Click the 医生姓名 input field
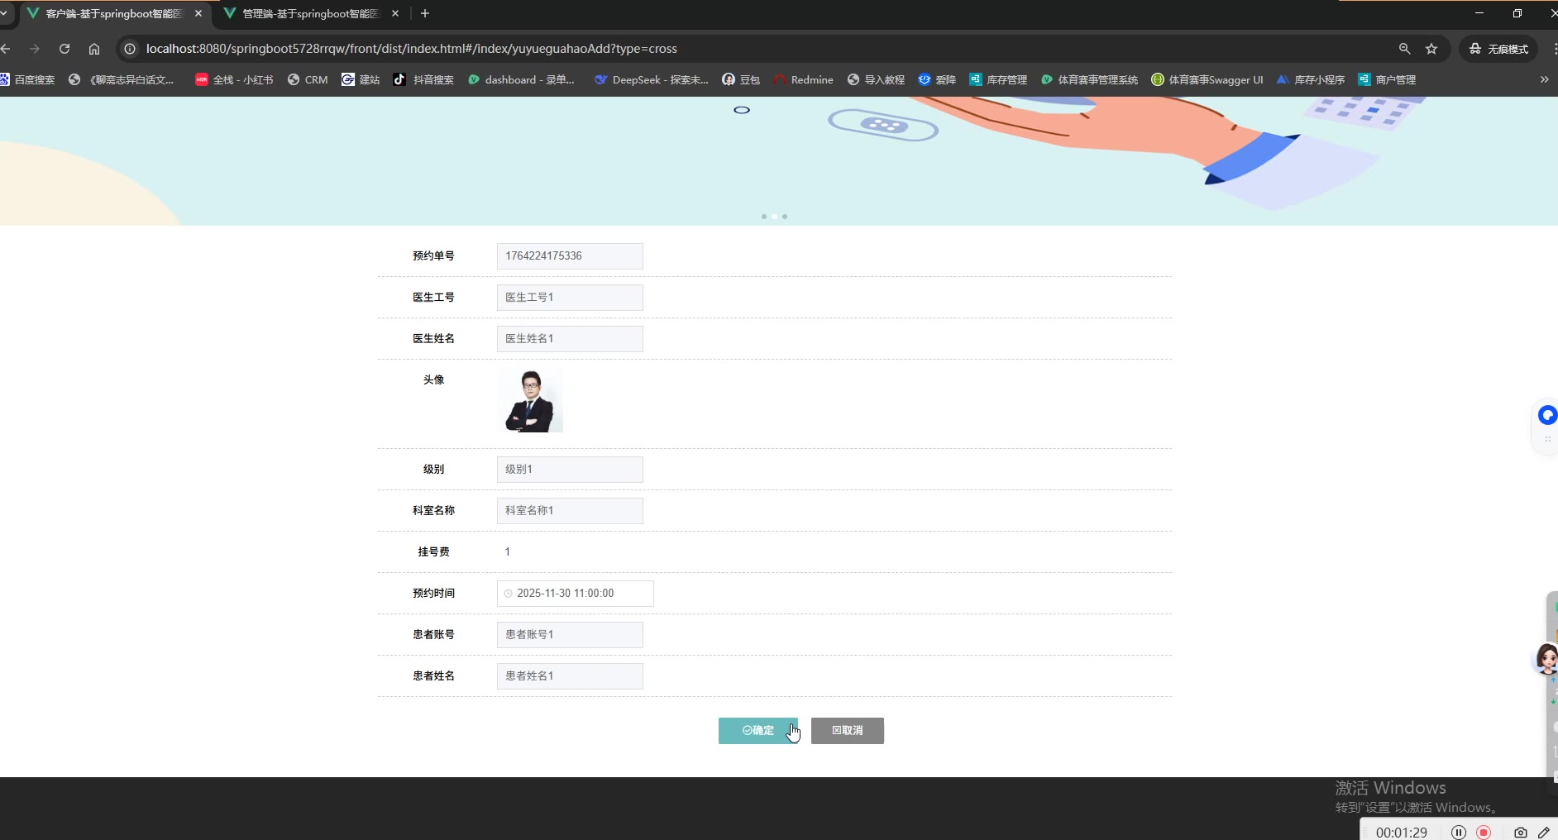The image size is (1558, 840). coord(570,339)
